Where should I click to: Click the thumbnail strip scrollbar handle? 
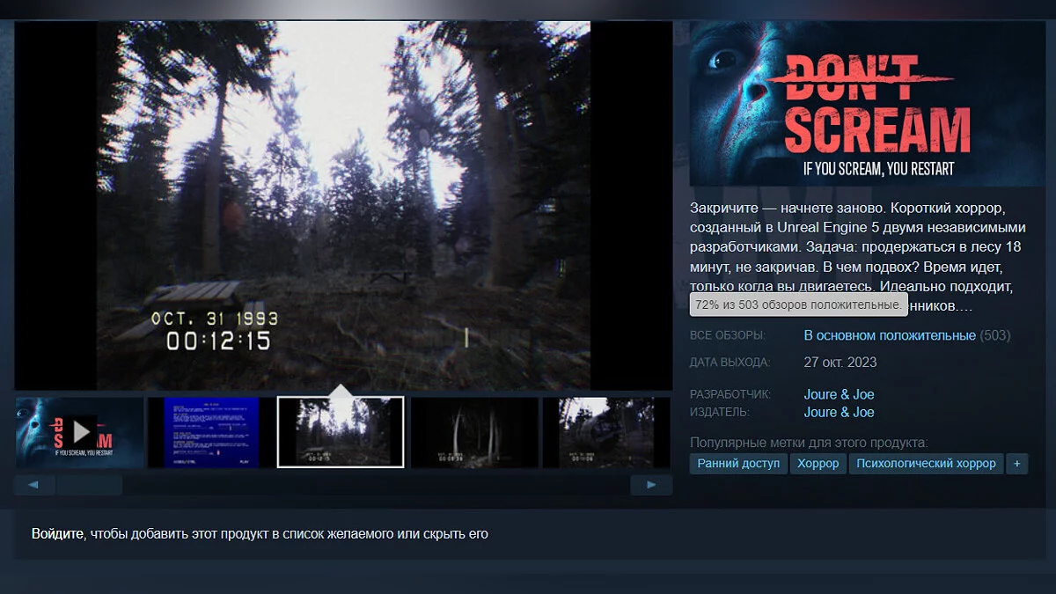[90, 485]
